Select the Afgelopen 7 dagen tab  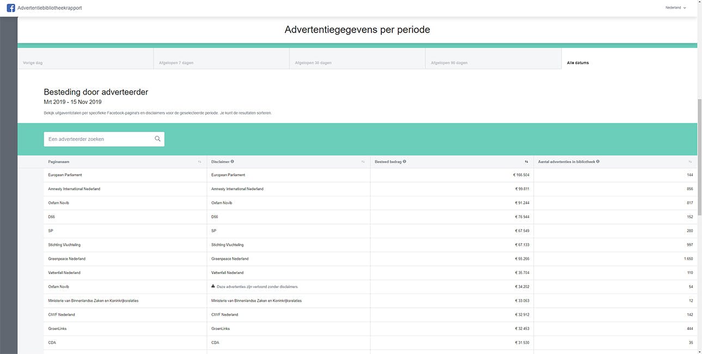click(221, 59)
